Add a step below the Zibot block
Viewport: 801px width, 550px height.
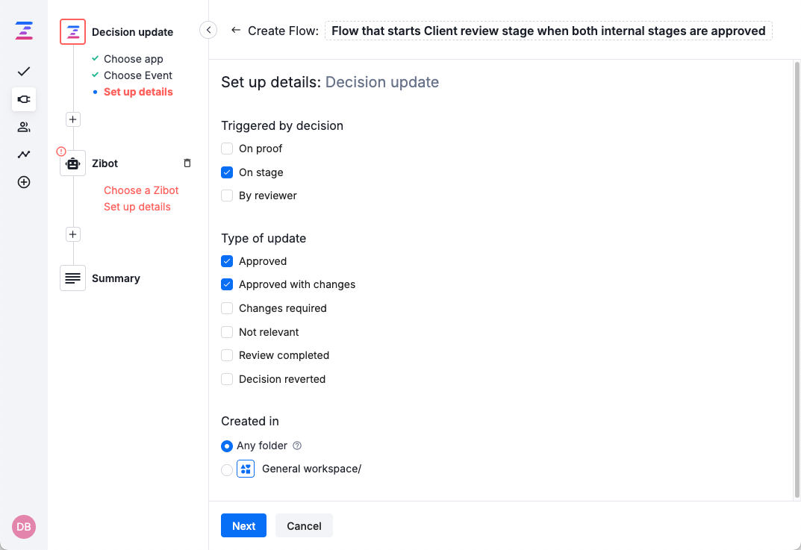(72, 234)
